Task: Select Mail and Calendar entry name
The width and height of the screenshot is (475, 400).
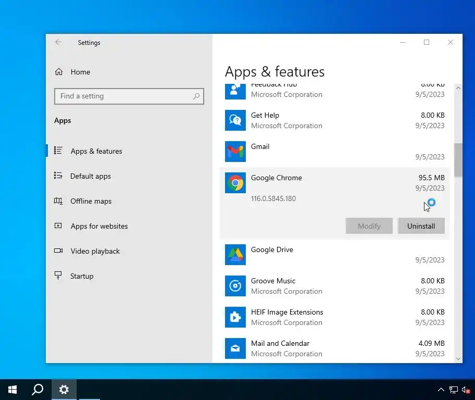Action: 280,343
